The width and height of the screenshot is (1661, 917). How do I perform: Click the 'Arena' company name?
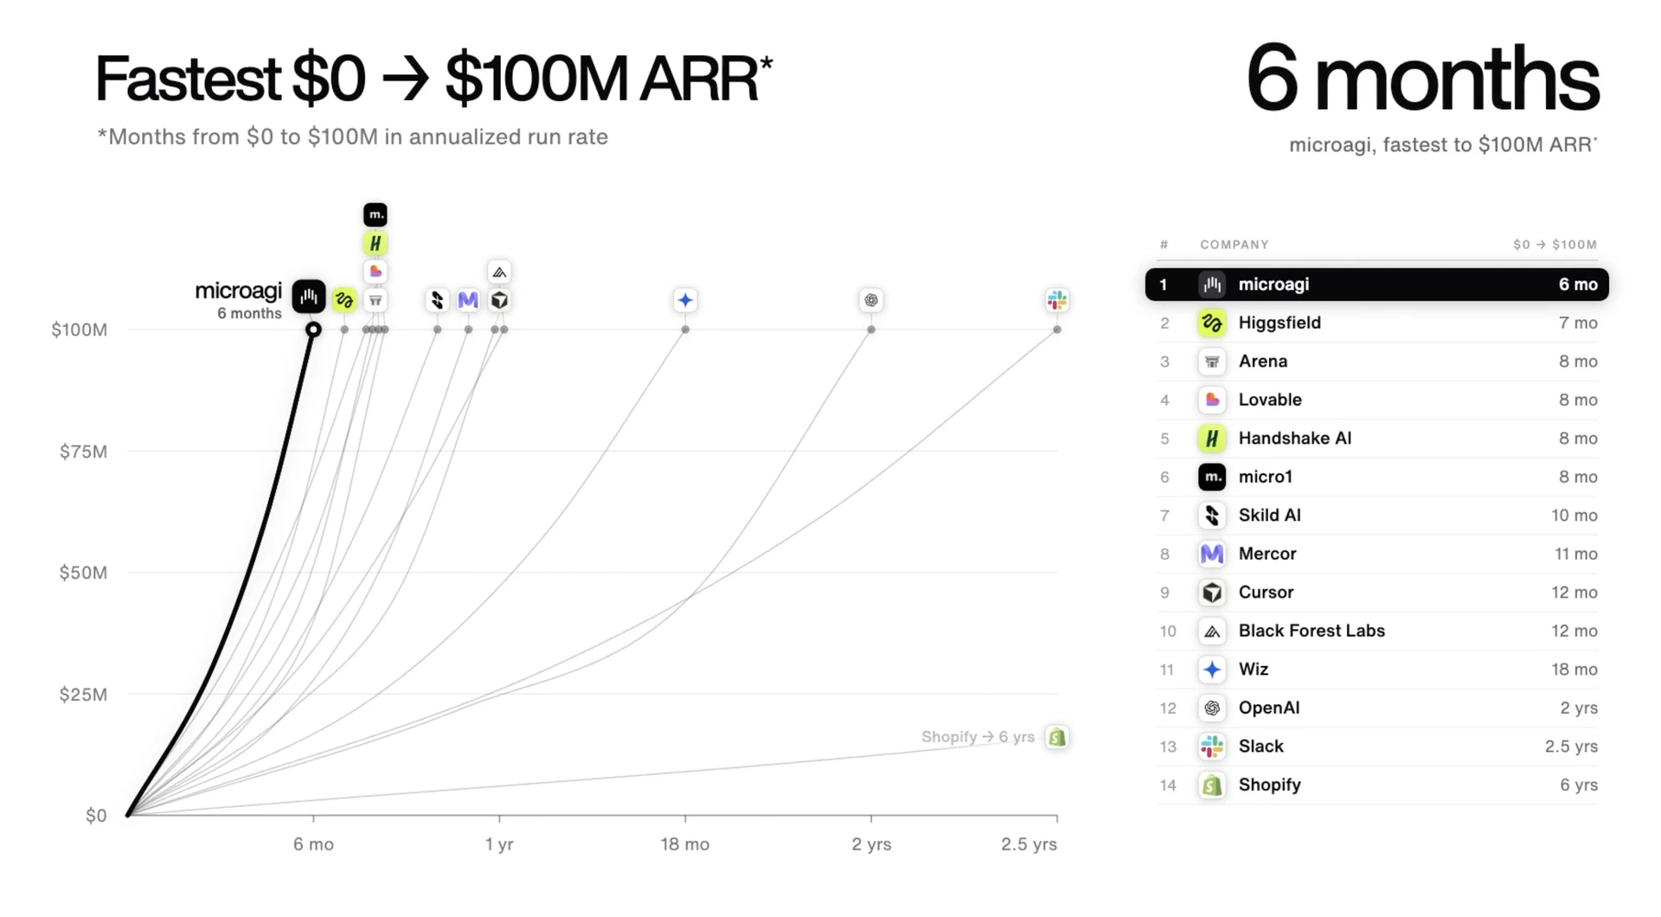(x=1263, y=362)
